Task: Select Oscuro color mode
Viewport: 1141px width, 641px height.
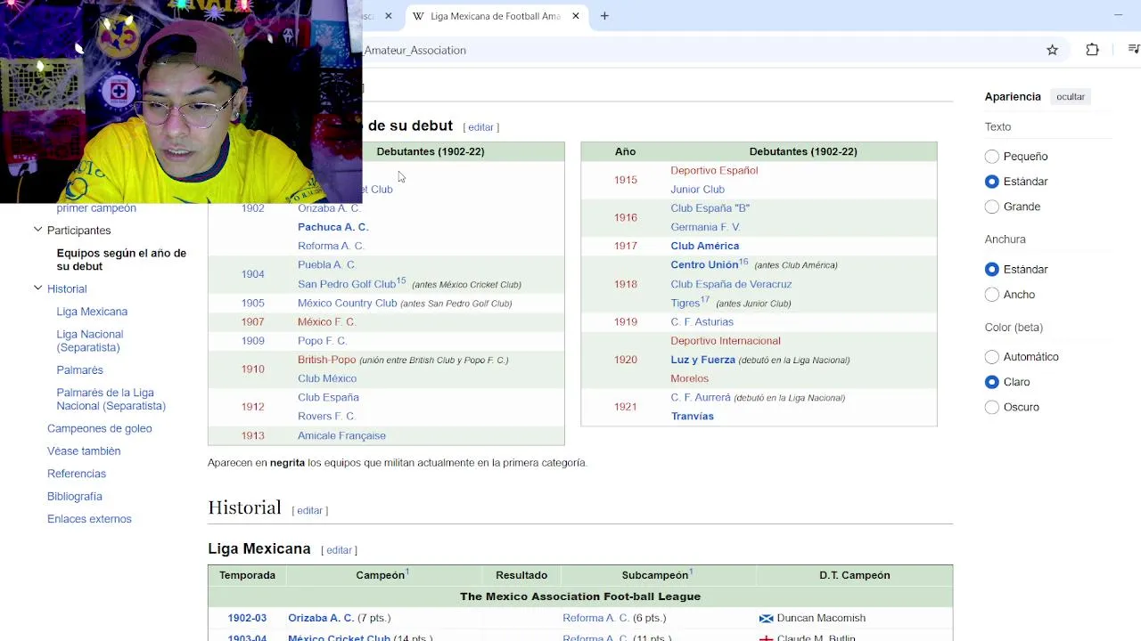Action: [992, 407]
